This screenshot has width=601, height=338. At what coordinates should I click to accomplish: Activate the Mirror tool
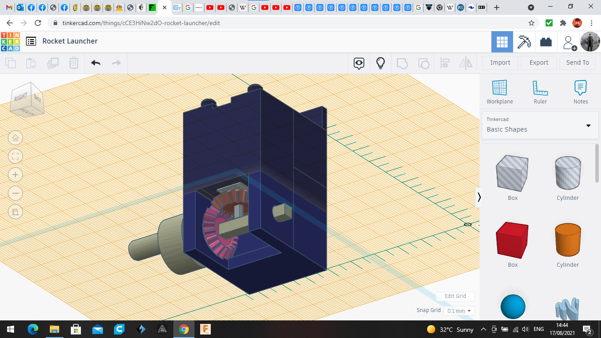465,63
